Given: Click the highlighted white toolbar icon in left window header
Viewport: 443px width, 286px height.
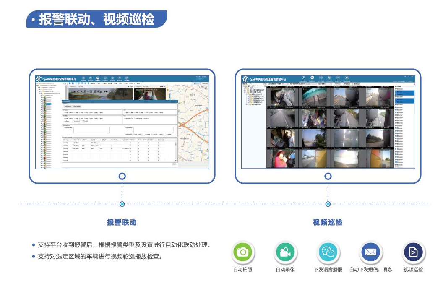Looking at the screenshot, I should click(98, 78).
